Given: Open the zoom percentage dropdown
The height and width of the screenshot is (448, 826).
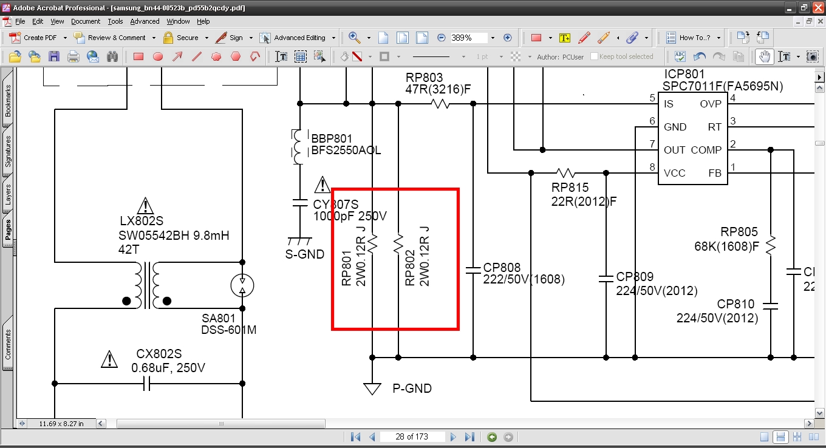Looking at the screenshot, I should click(493, 38).
